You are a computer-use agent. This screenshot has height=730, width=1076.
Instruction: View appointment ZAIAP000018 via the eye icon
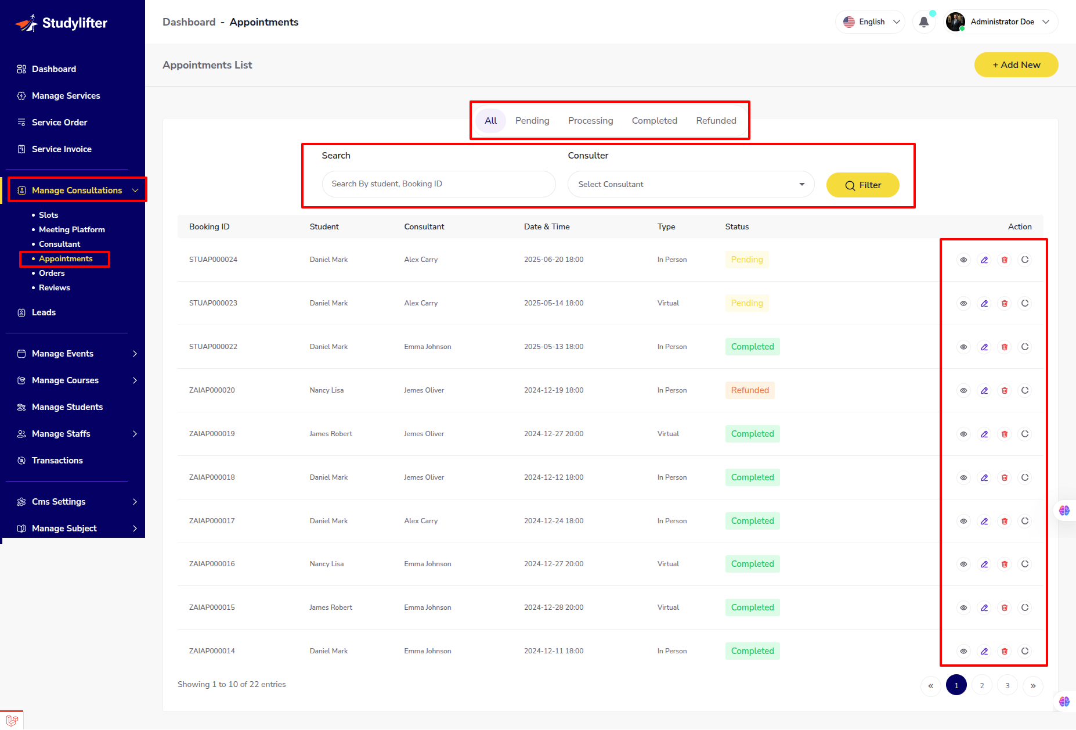coord(963,477)
